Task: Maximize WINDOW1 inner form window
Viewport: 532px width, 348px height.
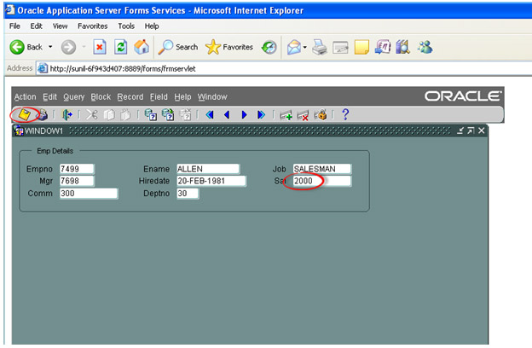Action: pos(471,130)
